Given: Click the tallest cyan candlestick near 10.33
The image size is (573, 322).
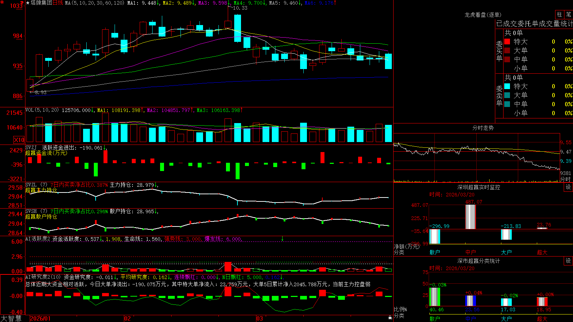Looking at the screenshot, I should (237, 28).
